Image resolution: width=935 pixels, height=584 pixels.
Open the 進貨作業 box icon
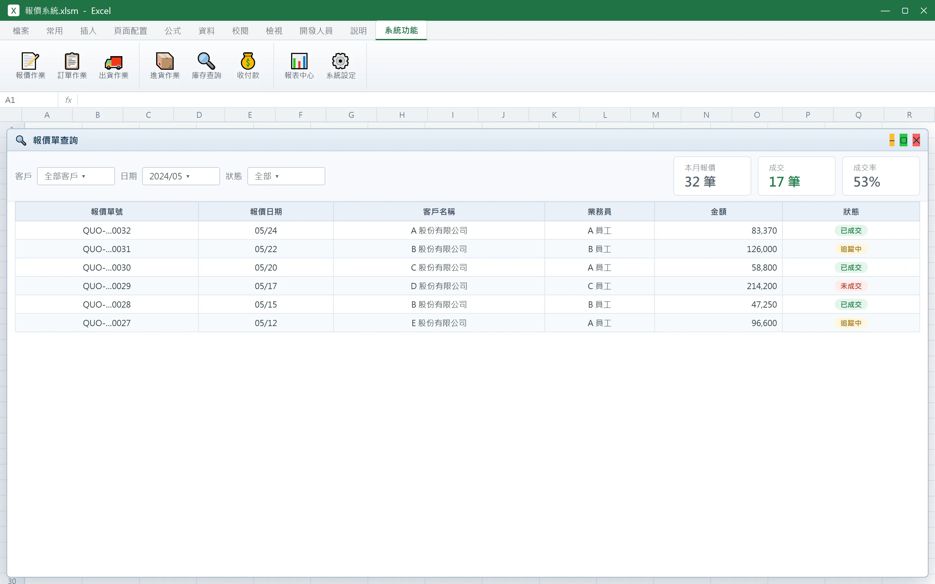pyautogui.click(x=165, y=66)
